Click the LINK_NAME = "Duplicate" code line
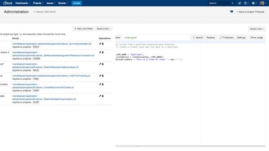 tap(130, 55)
